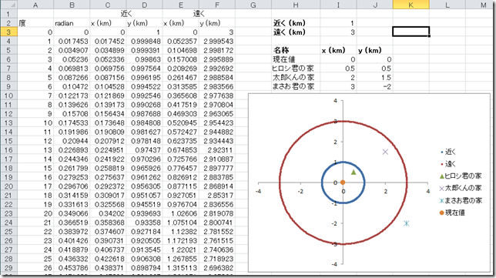Click the far-distance value 3 in I3

pos(338,32)
